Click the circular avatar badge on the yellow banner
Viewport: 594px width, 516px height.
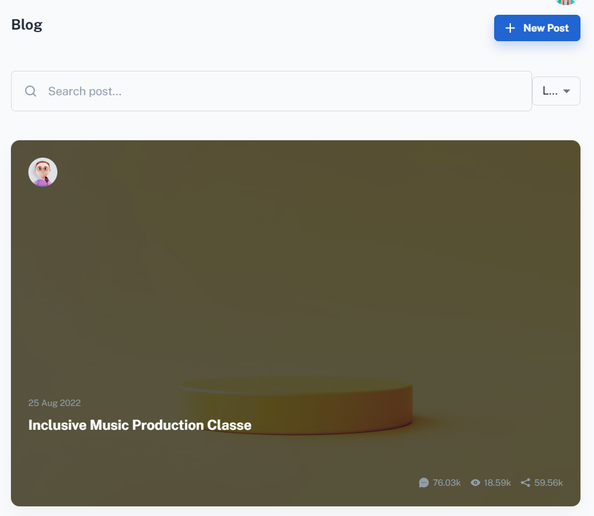coord(43,172)
